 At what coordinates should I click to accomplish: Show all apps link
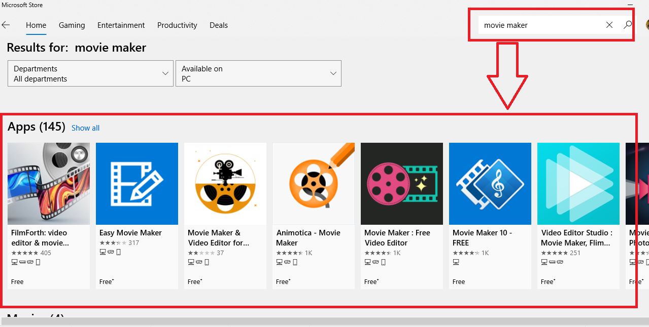(85, 128)
